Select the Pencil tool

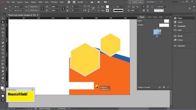point(3,46)
